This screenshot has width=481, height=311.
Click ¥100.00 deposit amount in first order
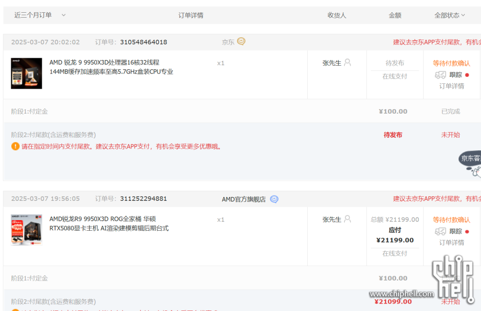pos(393,112)
